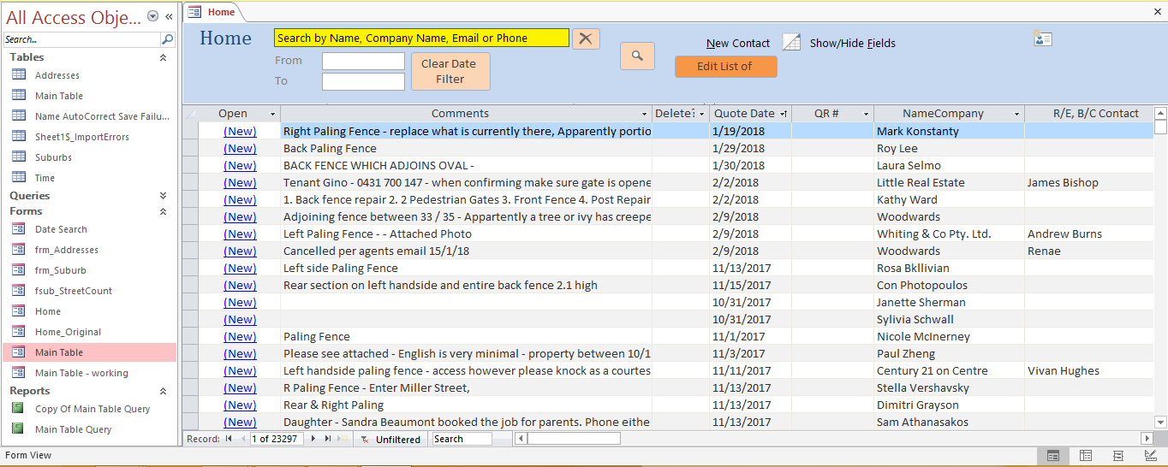Click the 10/31/2017 date for Janette Sherman
Viewport: 1168px width, 467px height.
click(x=750, y=302)
